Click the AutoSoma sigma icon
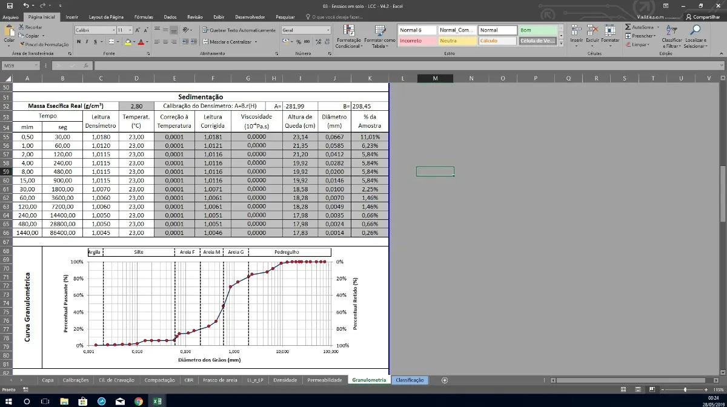This screenshot has height=407, width=727. pyautogui.click(x=628, y=27)
